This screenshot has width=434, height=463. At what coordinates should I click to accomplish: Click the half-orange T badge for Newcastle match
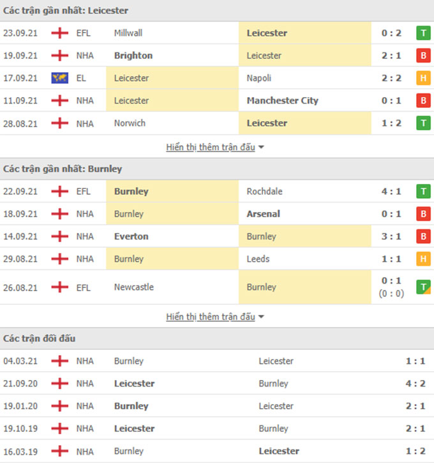point(423,287)
